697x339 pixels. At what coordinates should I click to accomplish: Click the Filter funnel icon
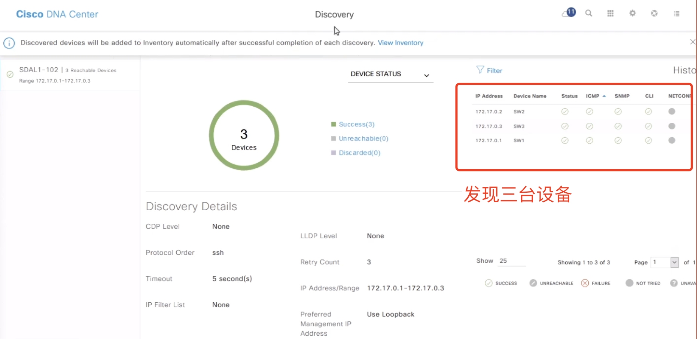(x=480, y=70)
